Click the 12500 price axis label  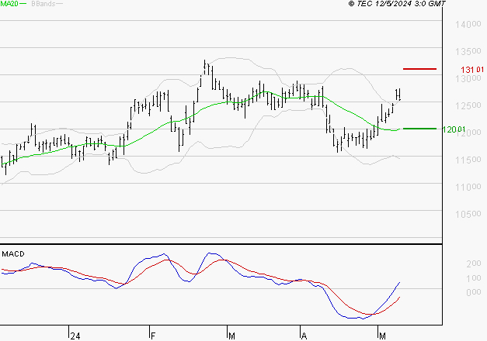(x=468, y=105)
